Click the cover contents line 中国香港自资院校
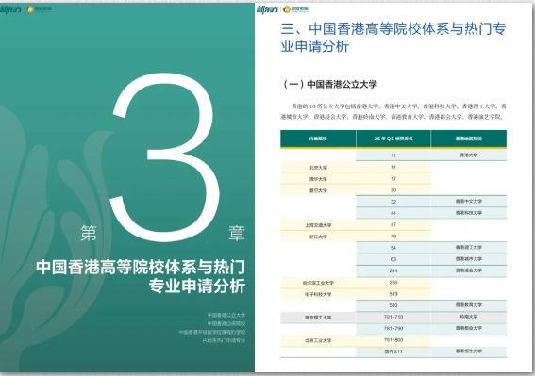The image size is (535, 376). (x=226, y=323)
